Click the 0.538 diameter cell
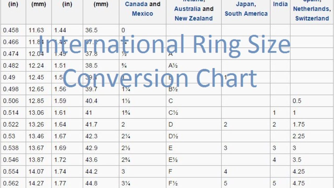 point(13,148)
